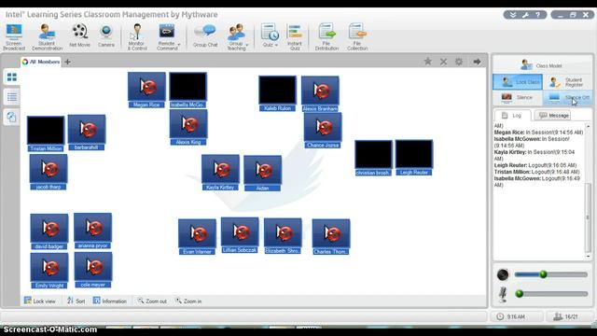Open File Collection
This screenshot has width=597, height=336.
[x=357, y=37]
